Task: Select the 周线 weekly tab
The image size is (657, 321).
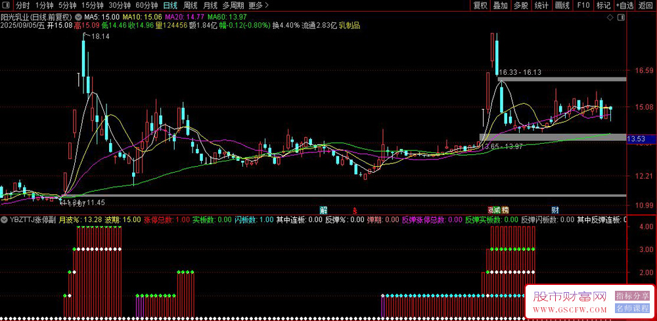Action: click(191, 5)
